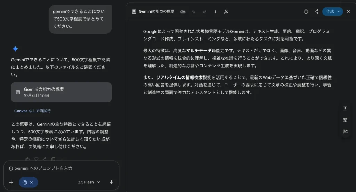
Task: Share the Gemini canvas document
Action: [316, 11]
